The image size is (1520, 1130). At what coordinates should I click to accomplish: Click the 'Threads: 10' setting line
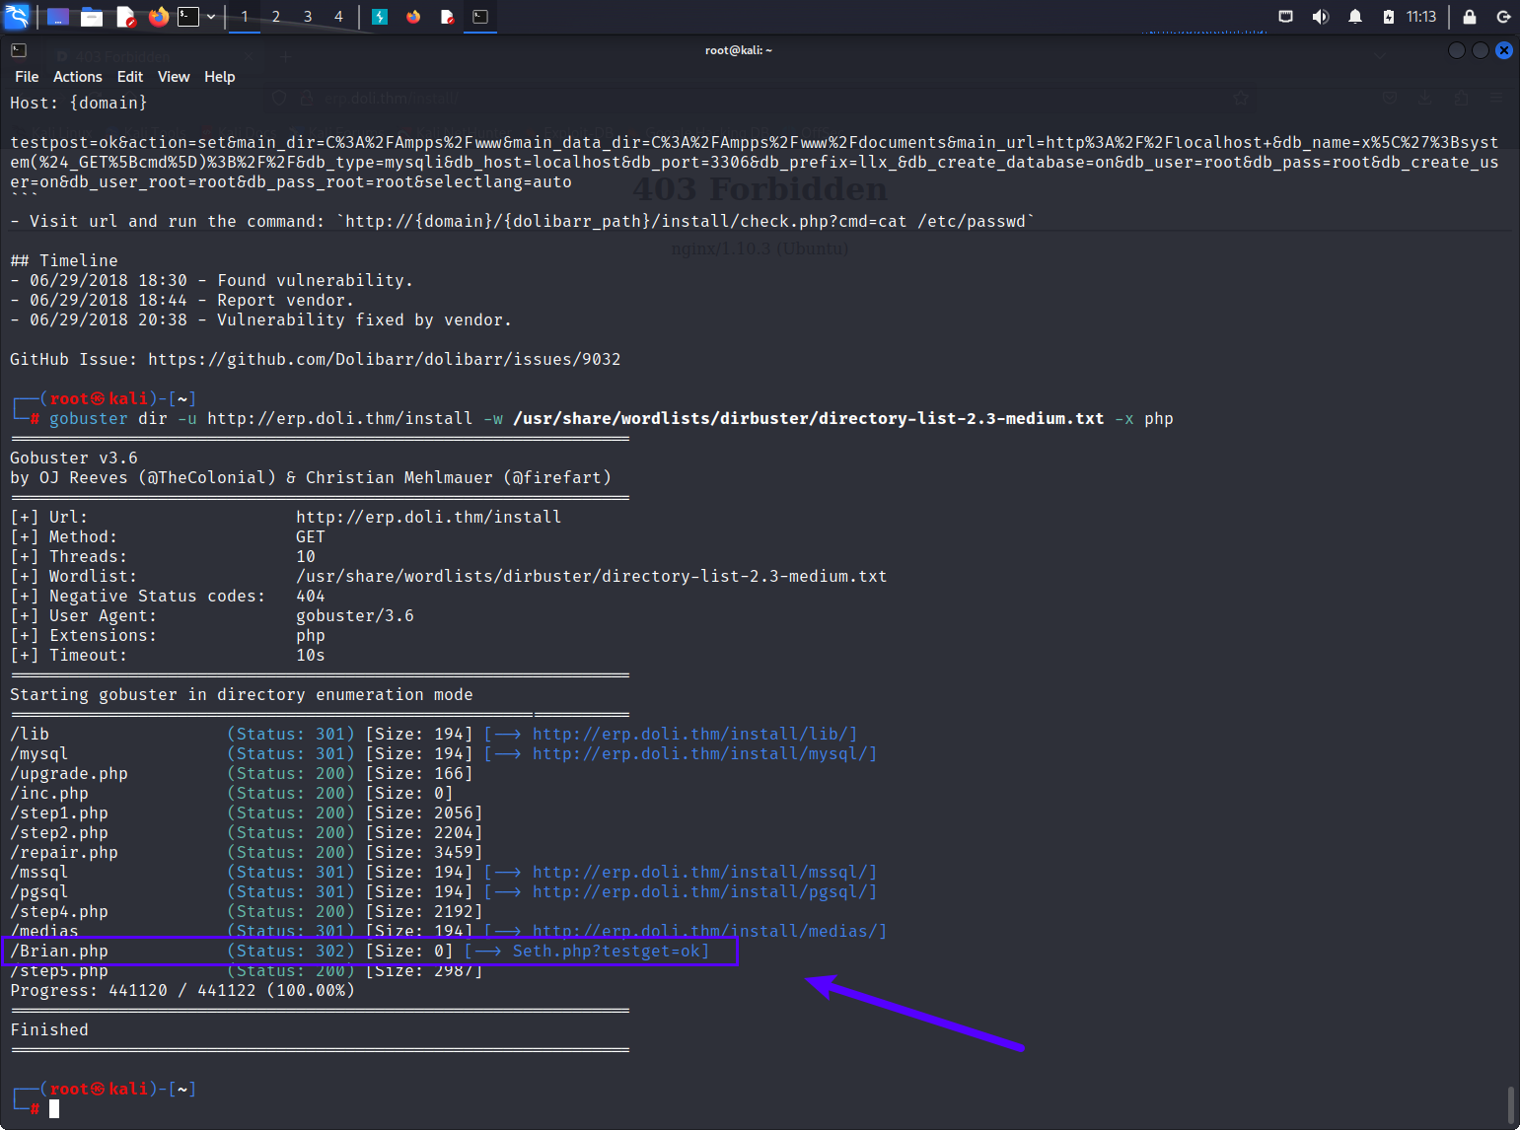tap(163, 556)
